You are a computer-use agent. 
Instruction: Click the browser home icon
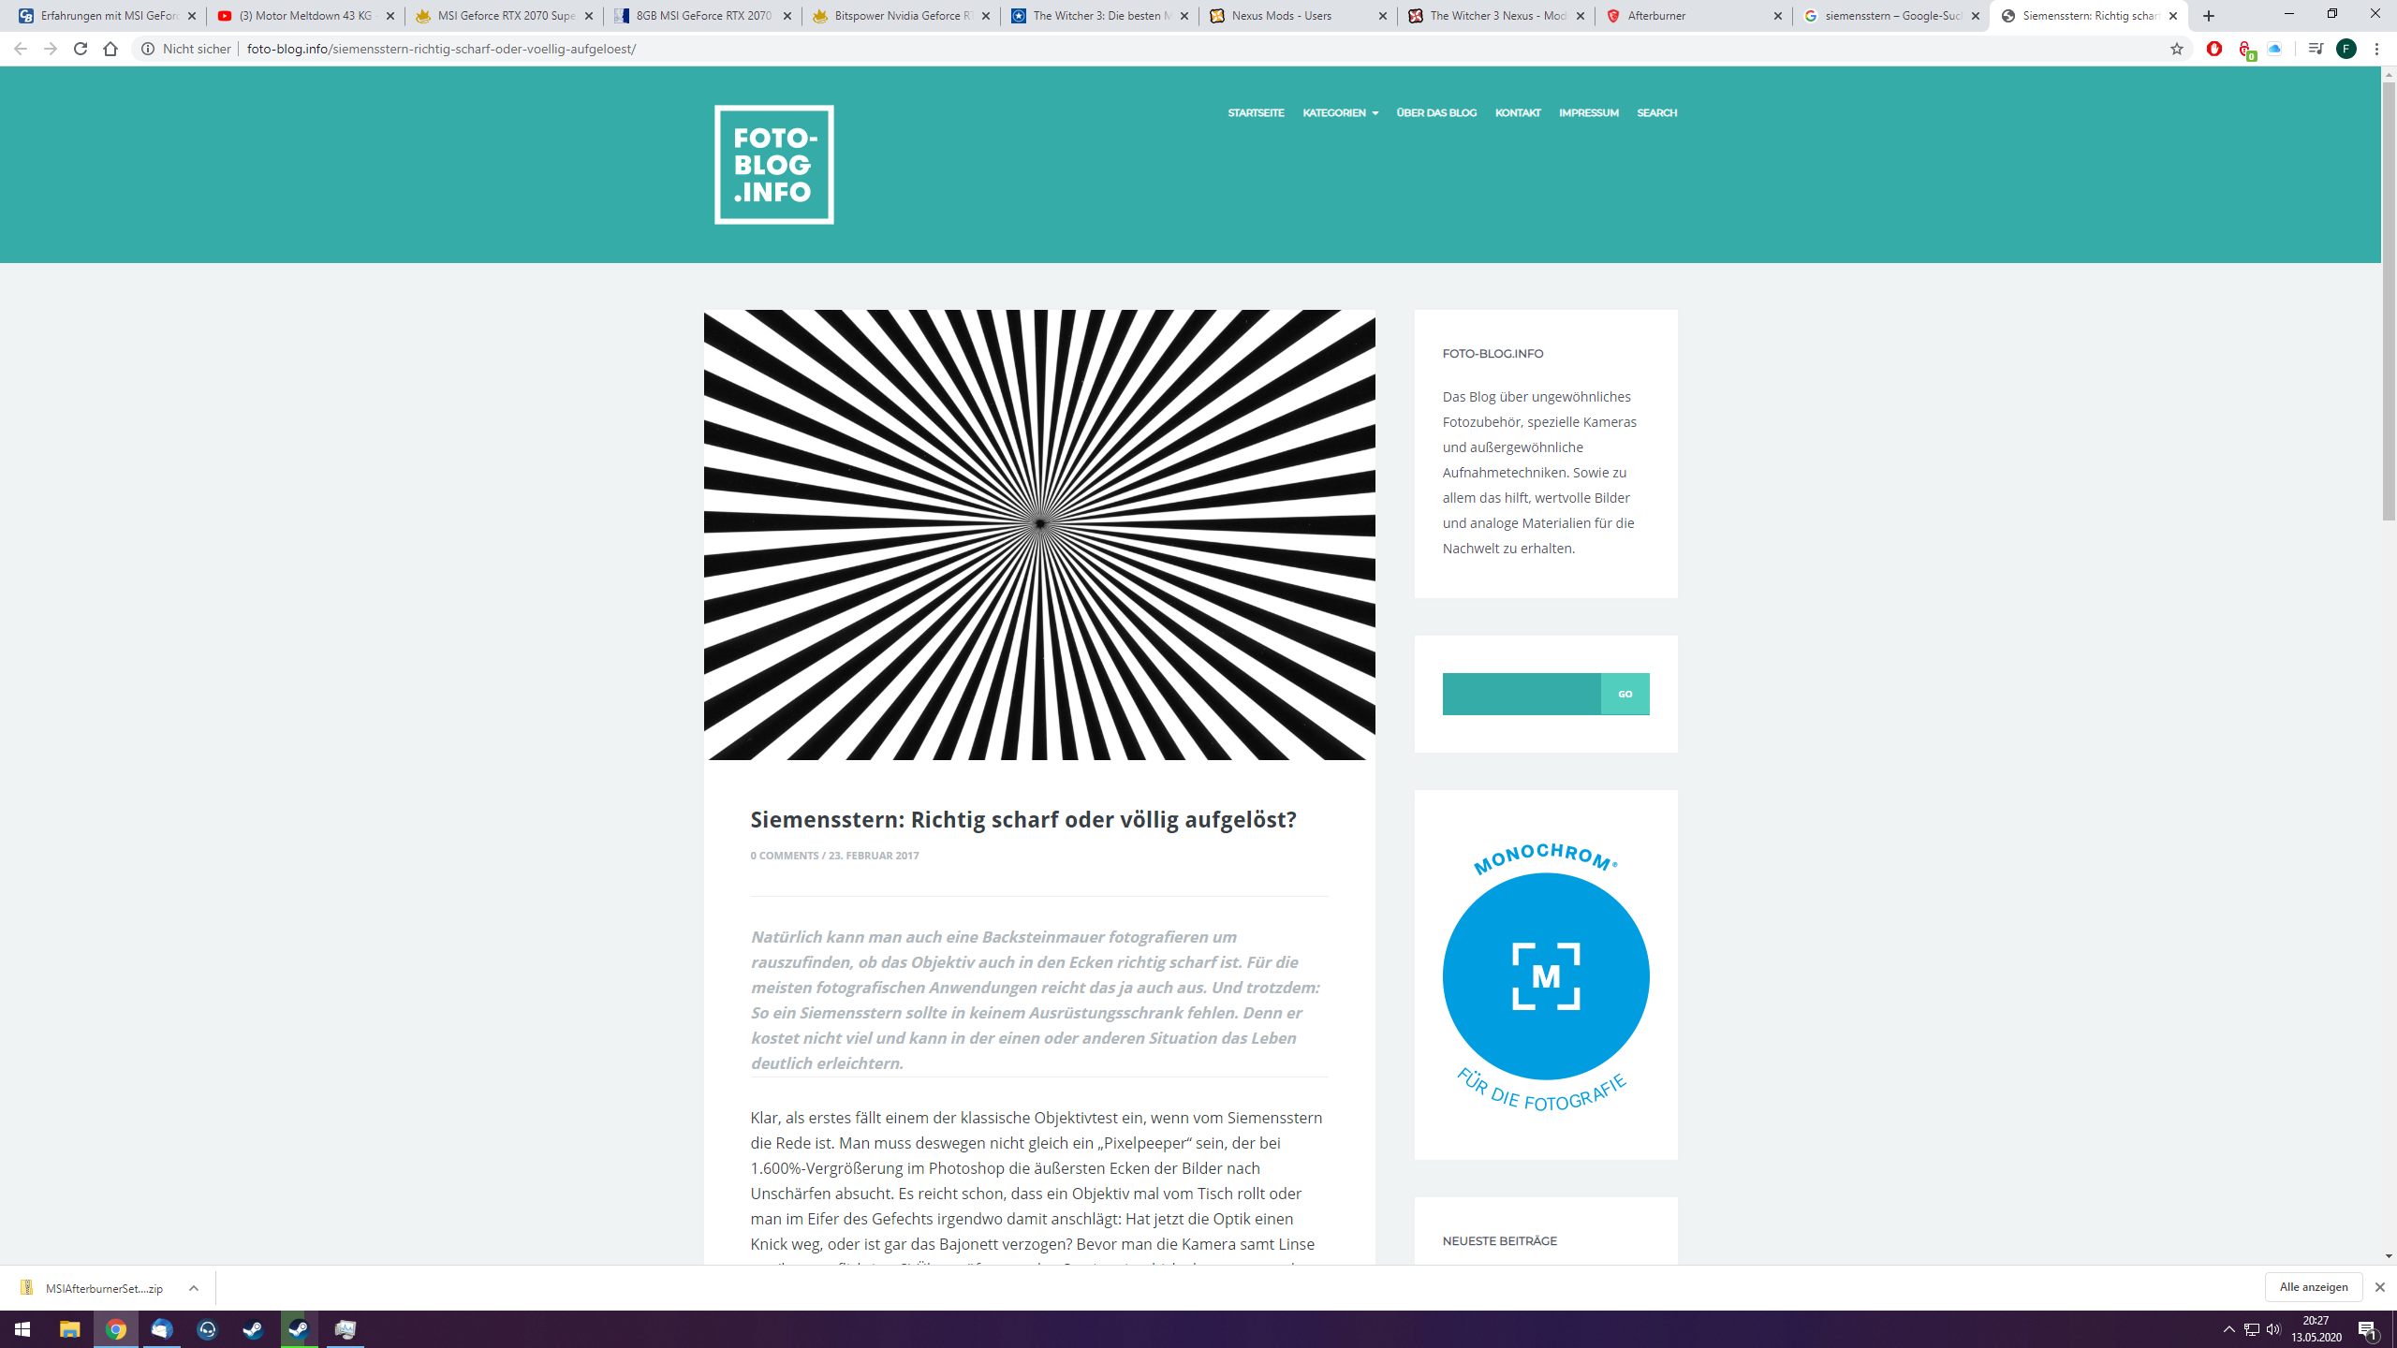click(112, 48)
